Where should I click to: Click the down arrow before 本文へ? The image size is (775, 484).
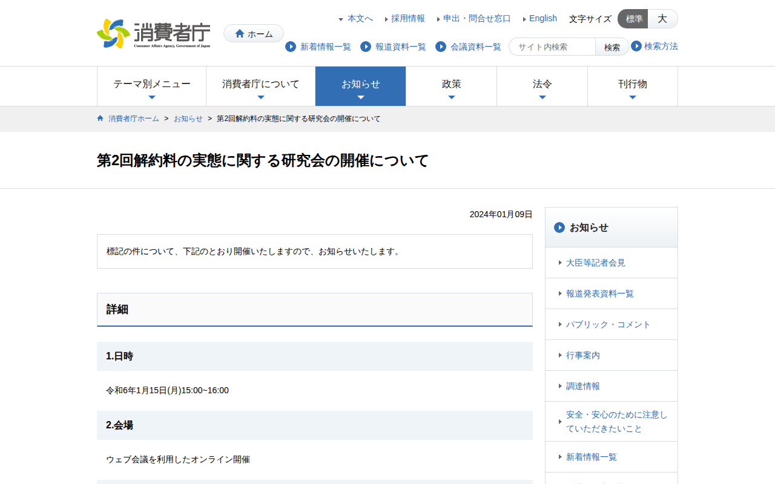[341, 19]
